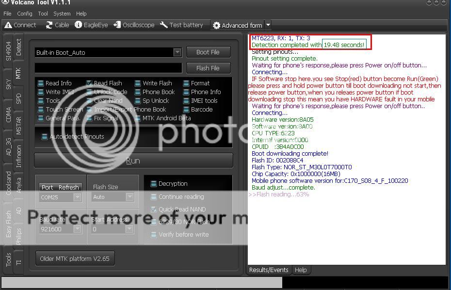Open the Tools side tab
Viewport: 451px width, 290px height.
(x=8, y=259)
